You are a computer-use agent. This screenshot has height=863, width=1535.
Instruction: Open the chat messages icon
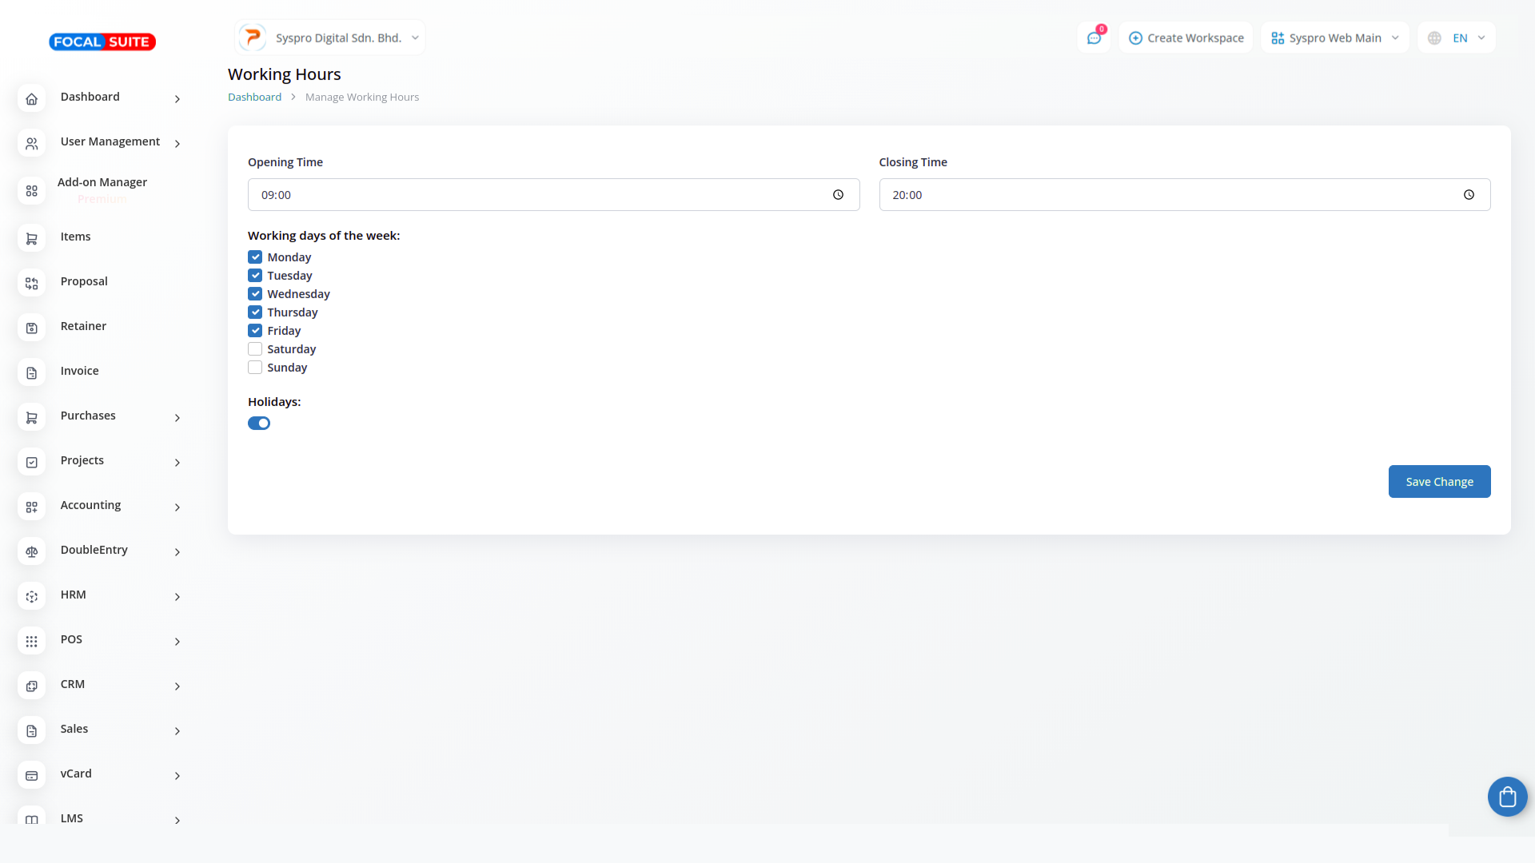(x=1094, y=38)
